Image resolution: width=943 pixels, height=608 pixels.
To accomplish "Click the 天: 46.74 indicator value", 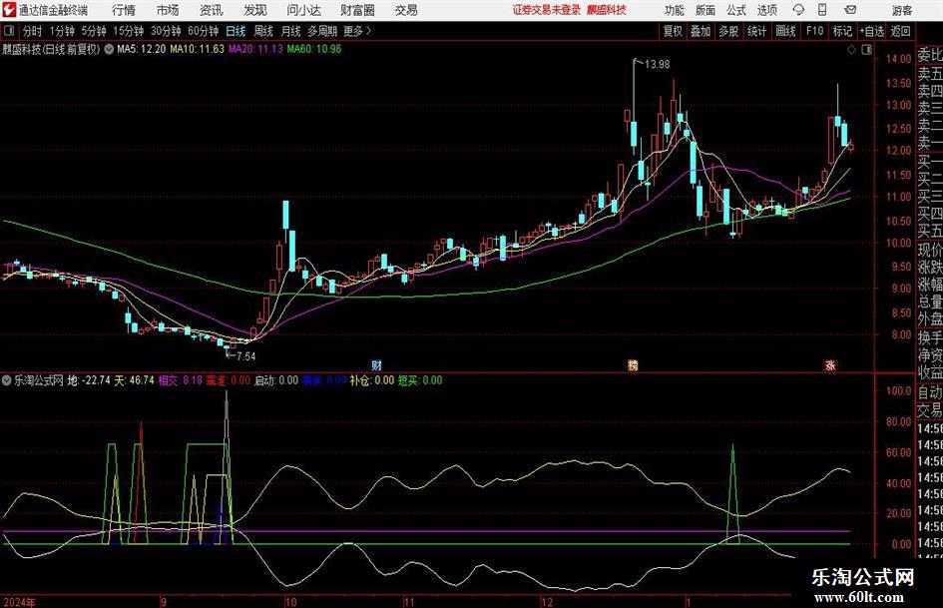I will 135,380.
